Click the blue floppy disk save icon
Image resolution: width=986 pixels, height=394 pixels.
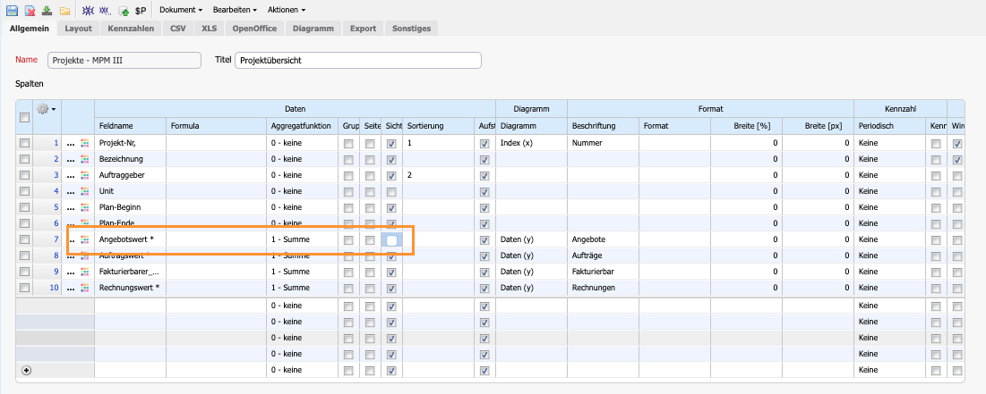pyautogui.click(x=12, y=11)
